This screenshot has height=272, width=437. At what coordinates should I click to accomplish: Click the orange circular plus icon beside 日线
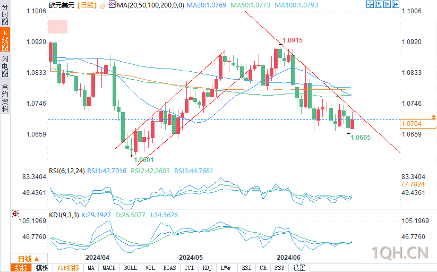[102, 6]
